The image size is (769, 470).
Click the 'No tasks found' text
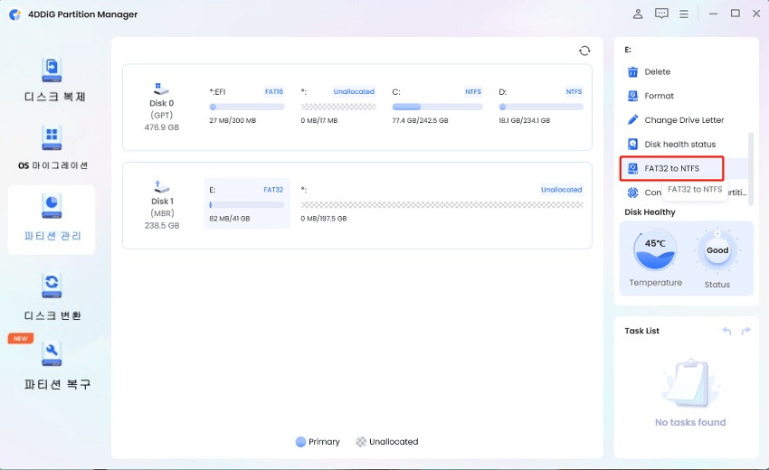pos(690,422)
